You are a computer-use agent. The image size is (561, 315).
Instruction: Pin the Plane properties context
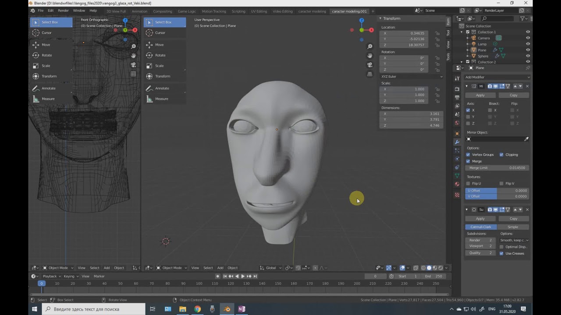528,68
